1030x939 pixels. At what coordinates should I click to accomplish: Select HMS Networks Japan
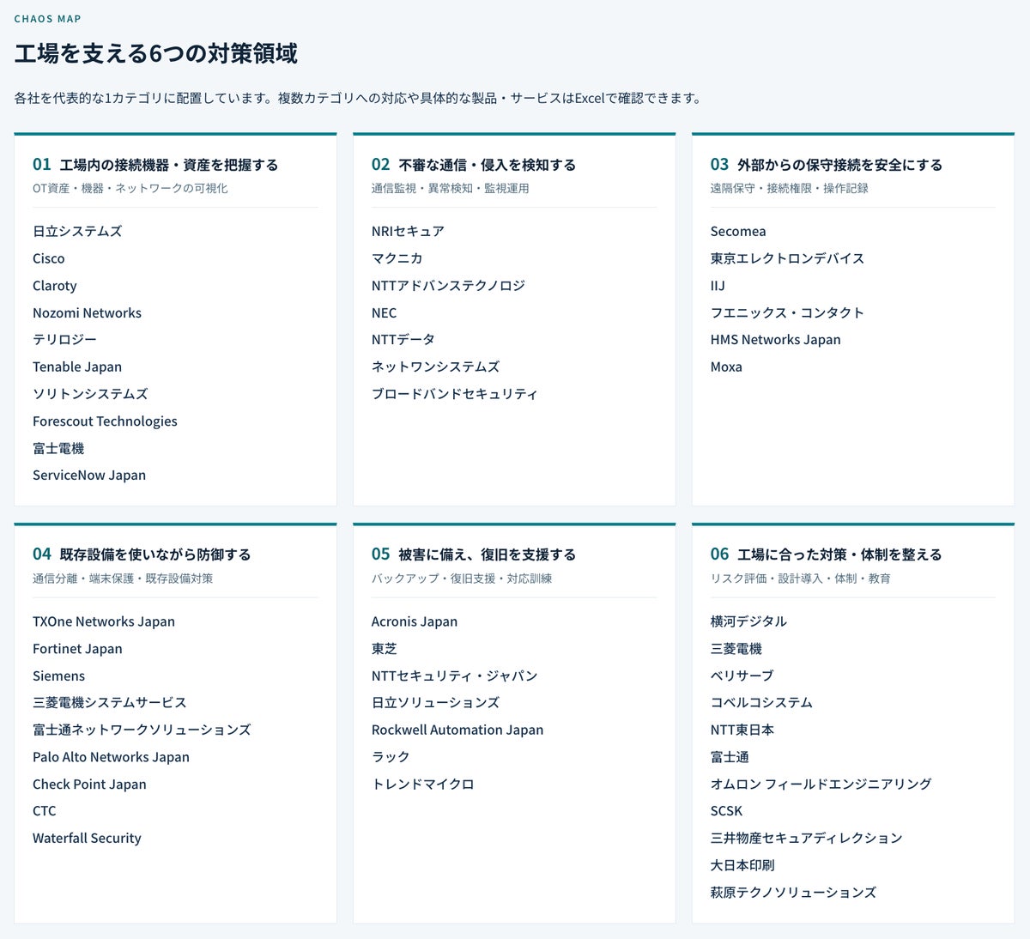(775, 340)
